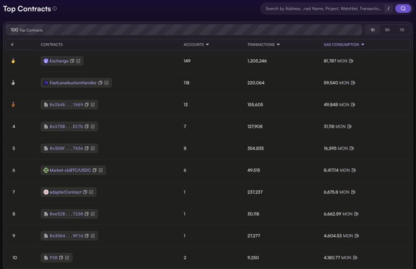Copy the 0xe52B...7230 address
This screenshot has height=269, width=416.
[x=86, y=214]
